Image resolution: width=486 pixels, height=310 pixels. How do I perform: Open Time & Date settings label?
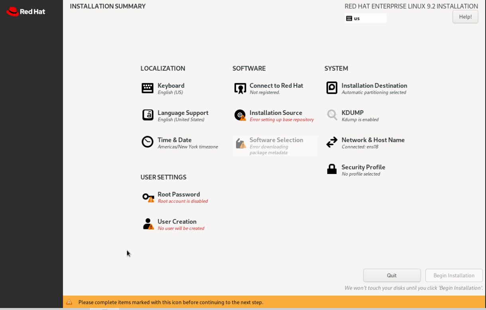point(175,140)
